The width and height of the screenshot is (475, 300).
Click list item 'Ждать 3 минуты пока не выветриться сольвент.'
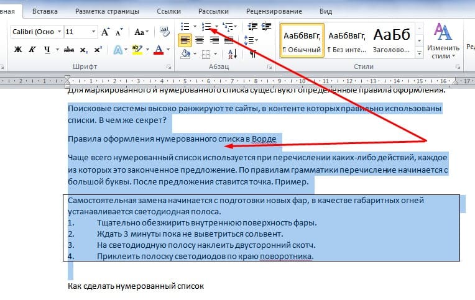(190, 234)
